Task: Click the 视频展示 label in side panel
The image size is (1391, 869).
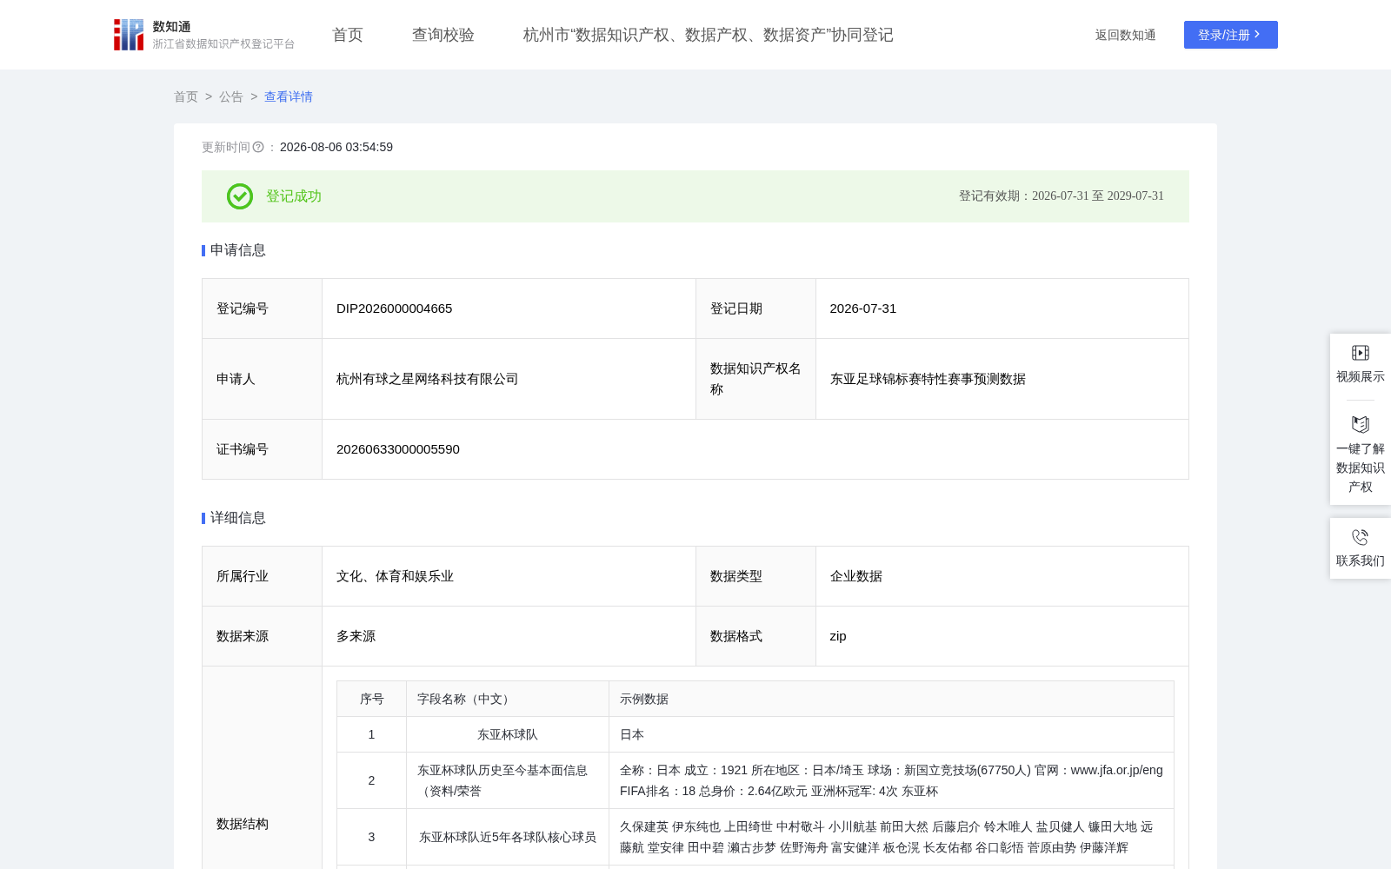Action: click(x=1361, y=376)
